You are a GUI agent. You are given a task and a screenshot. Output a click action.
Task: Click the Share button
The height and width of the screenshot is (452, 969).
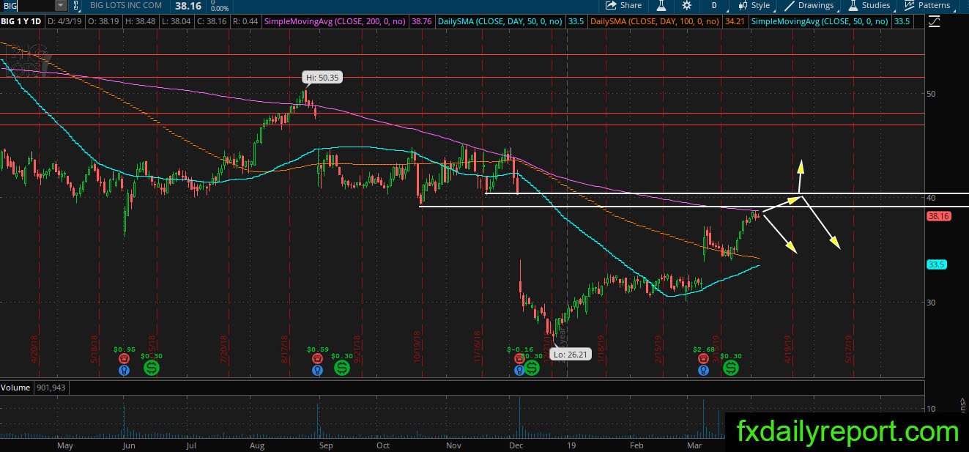pyautogui.click(x=624, y=5)
